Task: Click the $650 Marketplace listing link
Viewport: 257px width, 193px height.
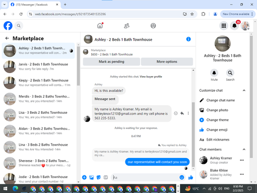Action: click(x=112, y=55)
